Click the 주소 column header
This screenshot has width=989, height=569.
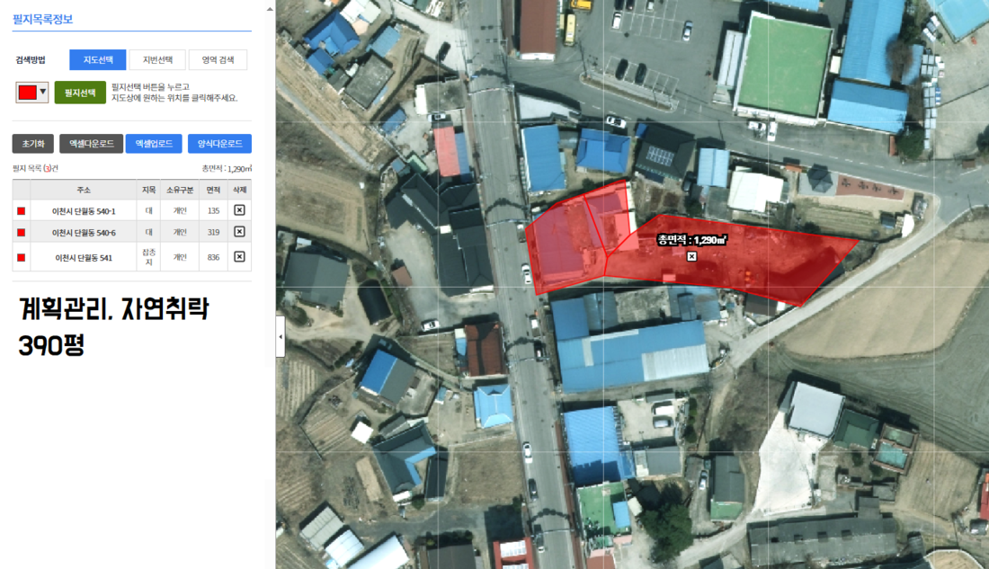(84, 190)
